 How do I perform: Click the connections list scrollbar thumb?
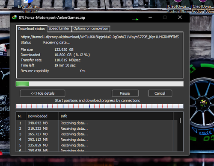[180, 120]
